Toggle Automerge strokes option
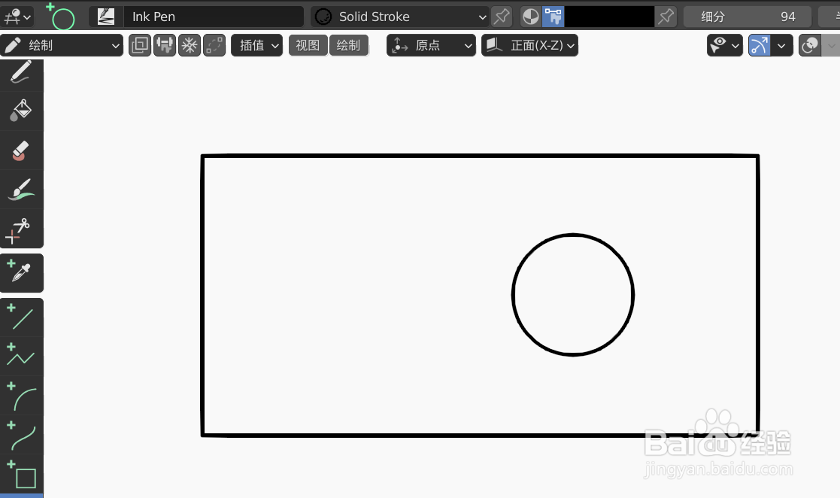The image size is (840, 498). [x=214, y=46]
